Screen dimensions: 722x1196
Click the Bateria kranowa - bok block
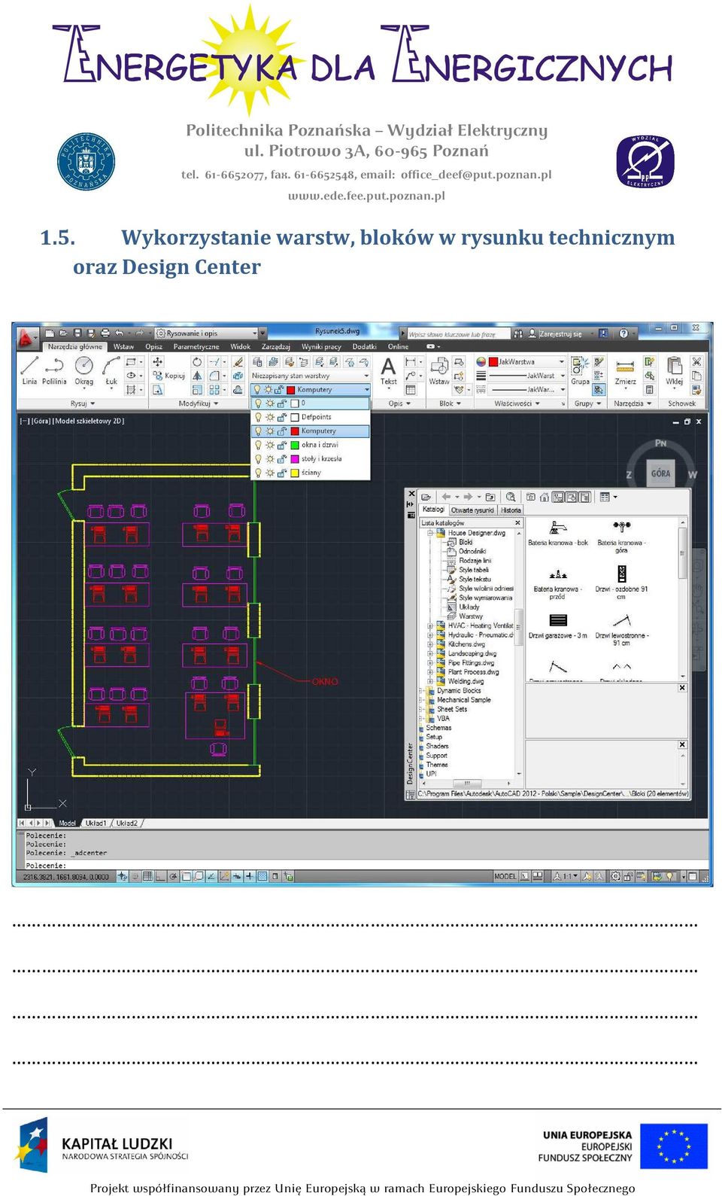pyautogui.click(x=558, y=533)
